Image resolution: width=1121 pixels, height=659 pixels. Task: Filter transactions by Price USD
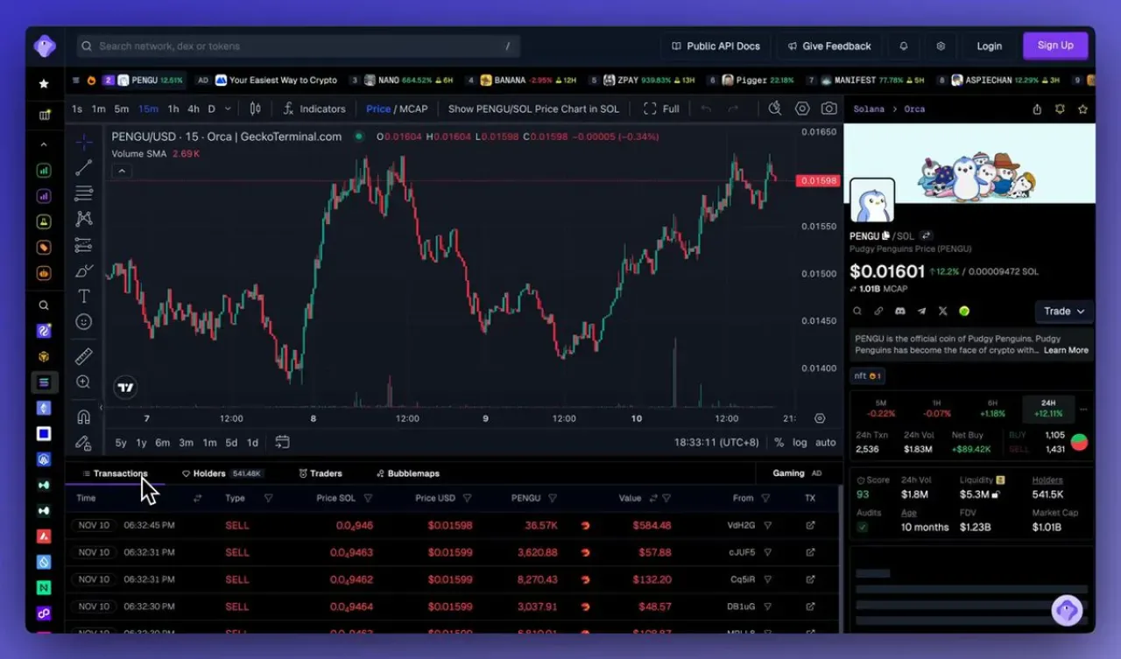point(468,498)
